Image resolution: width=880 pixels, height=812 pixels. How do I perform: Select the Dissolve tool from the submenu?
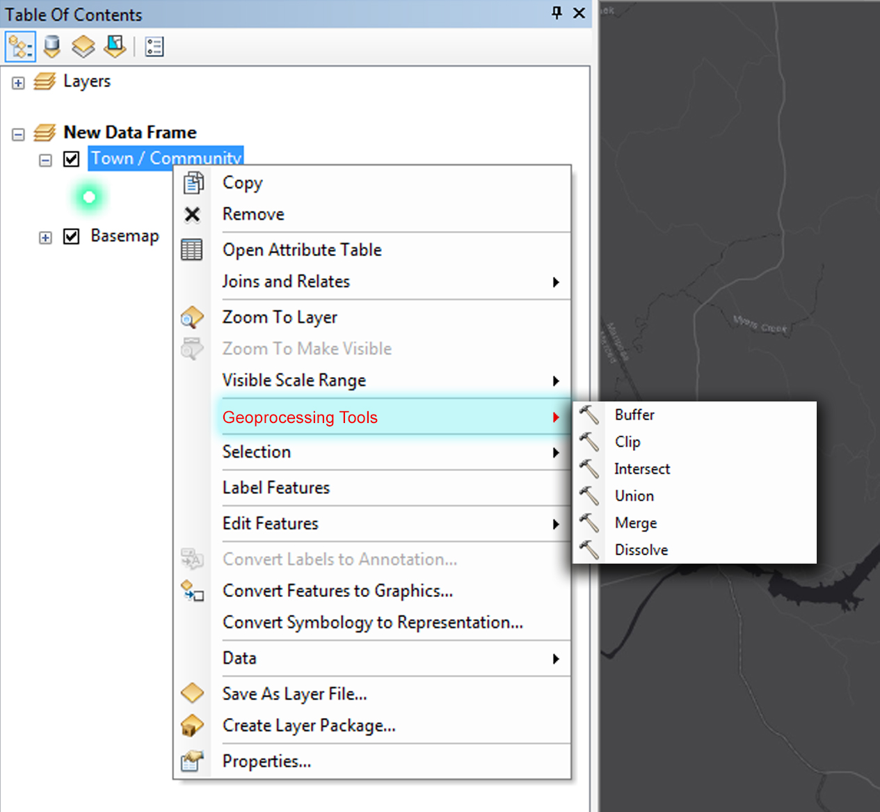click(x=641, y=549)
